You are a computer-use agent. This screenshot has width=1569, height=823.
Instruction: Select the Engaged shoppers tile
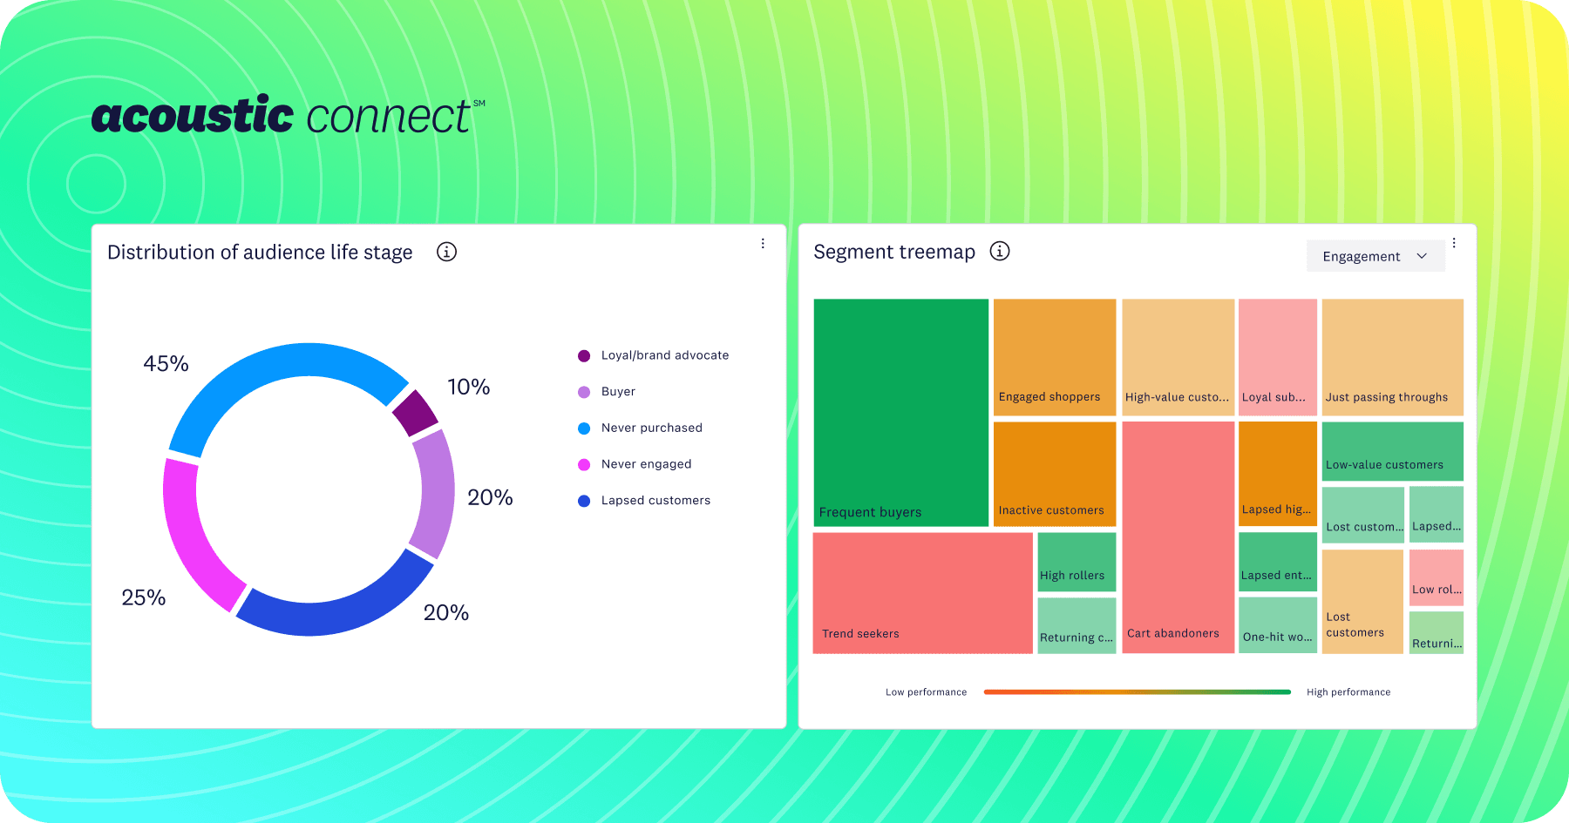(x=1055, y=356)
